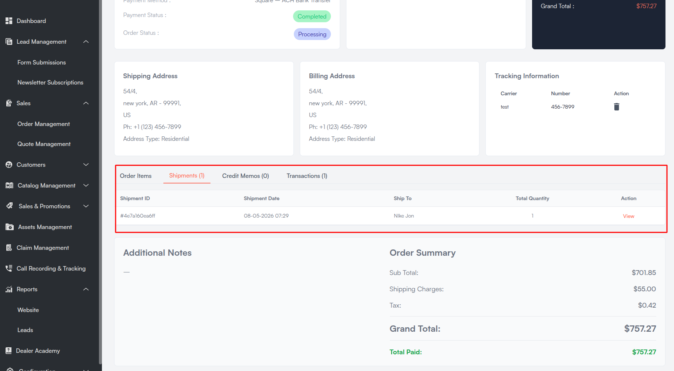Click the sidebar vertical scrollbar

click(x=100, y=182)
